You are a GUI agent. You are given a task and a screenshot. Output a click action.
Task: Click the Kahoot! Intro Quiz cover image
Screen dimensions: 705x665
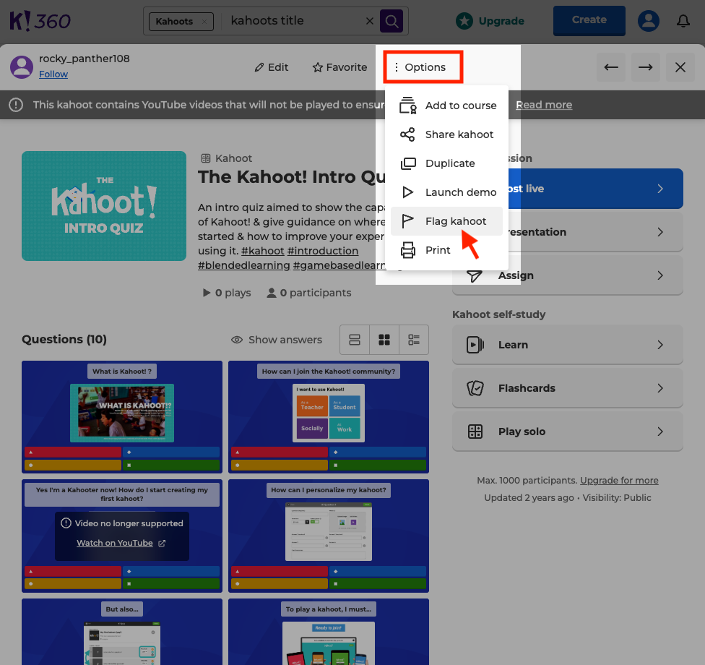coord(104,205)
